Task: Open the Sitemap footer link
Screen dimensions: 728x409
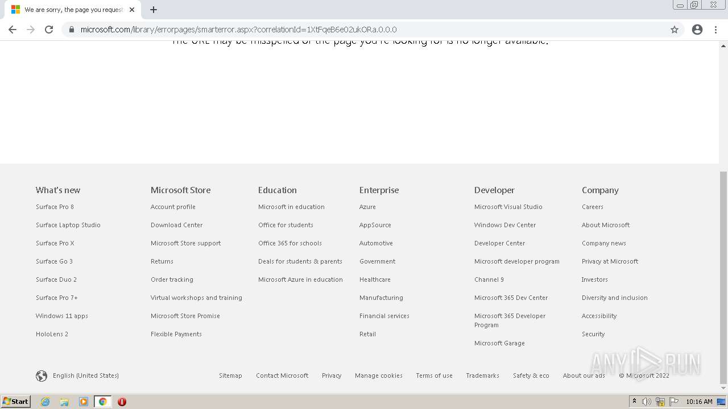Action: click(230, 375)
